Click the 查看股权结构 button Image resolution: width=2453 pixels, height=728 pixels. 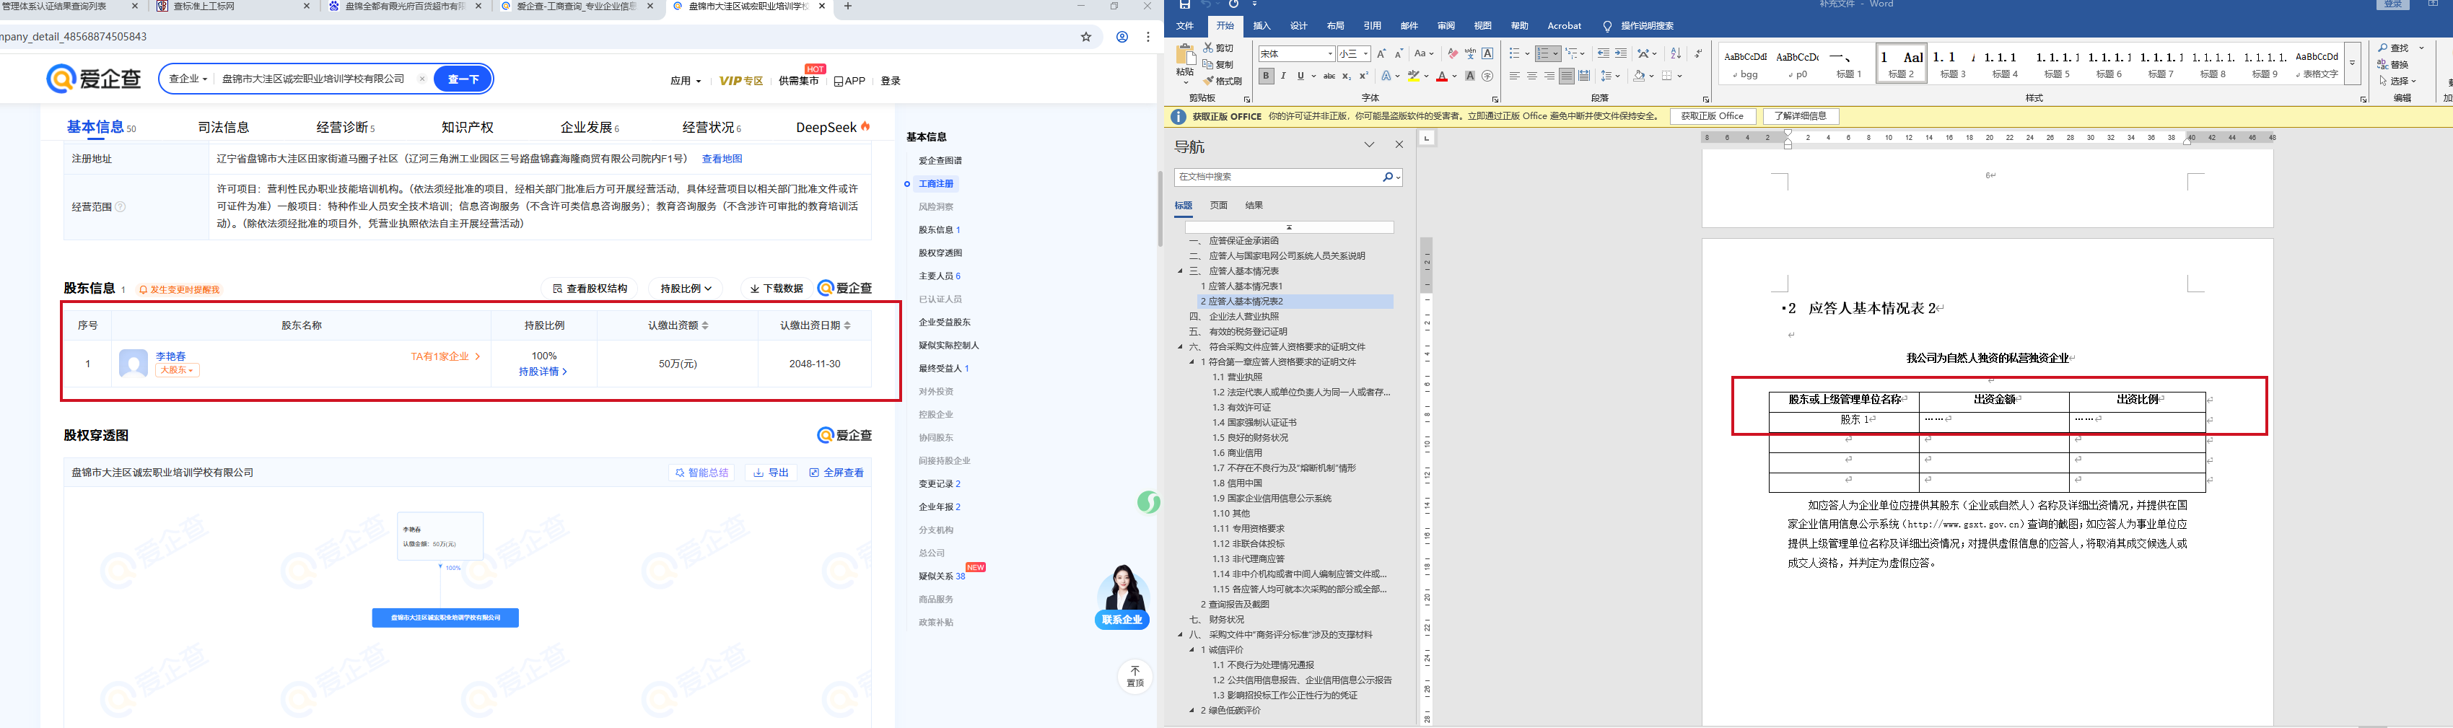590,289
